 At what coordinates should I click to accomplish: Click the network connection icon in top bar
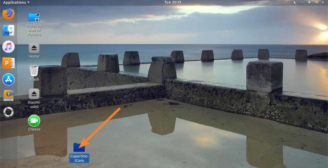click(x=302, y=2)
